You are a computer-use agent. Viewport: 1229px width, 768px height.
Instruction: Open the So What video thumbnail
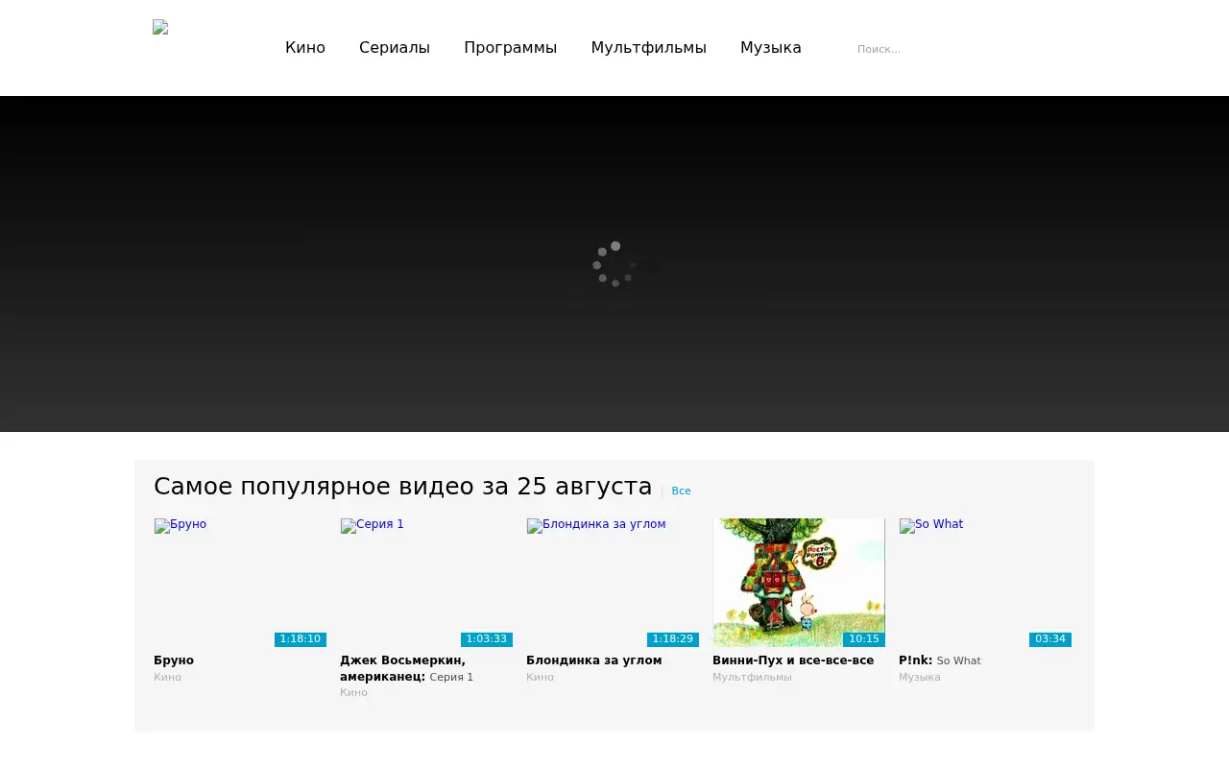click(x=985, y=583)
